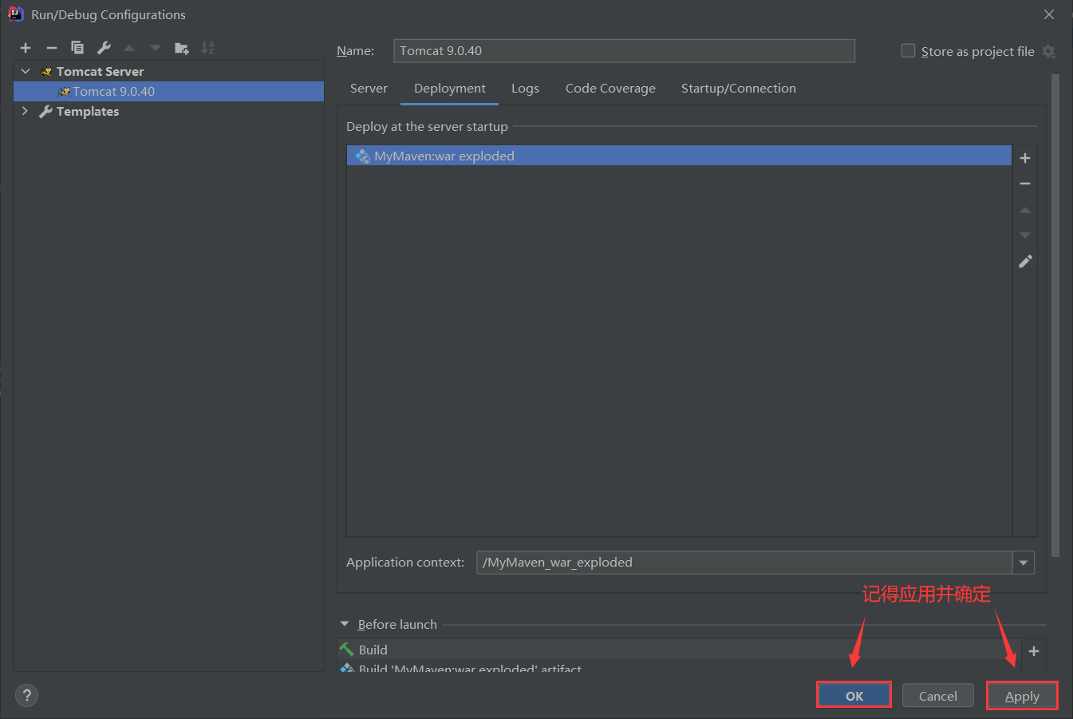The height and width of the screenshot is (719, 1073).
Task: Select Tomcat 9.0.40 in the configuration tree
Action: click(168, 91)
